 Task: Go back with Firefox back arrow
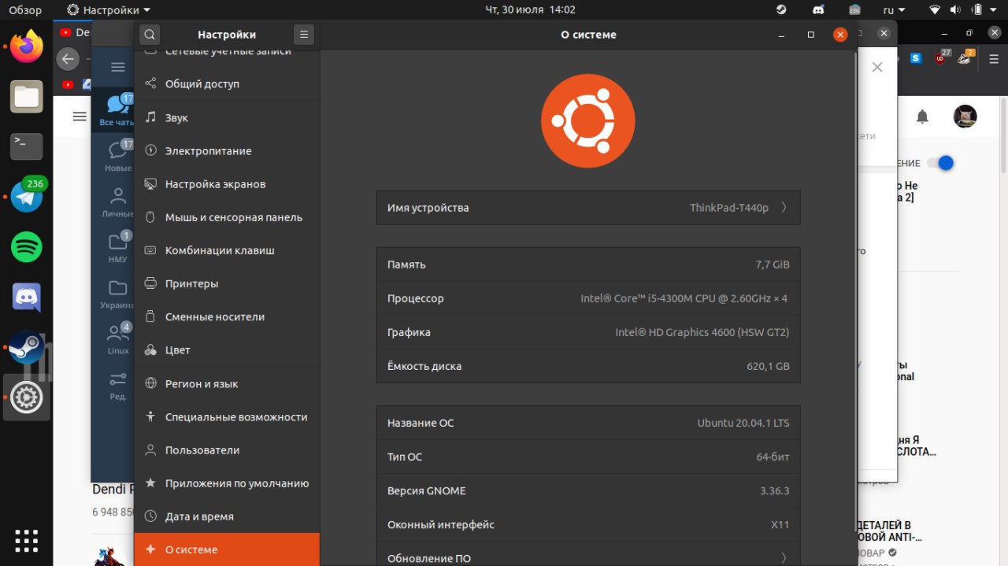68,58
